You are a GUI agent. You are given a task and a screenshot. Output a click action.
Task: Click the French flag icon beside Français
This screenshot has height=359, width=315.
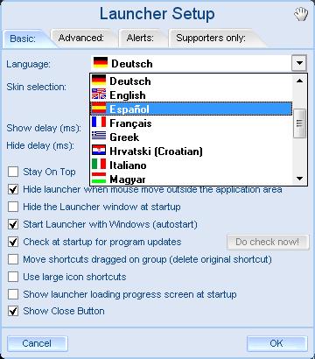pos(99,123)
